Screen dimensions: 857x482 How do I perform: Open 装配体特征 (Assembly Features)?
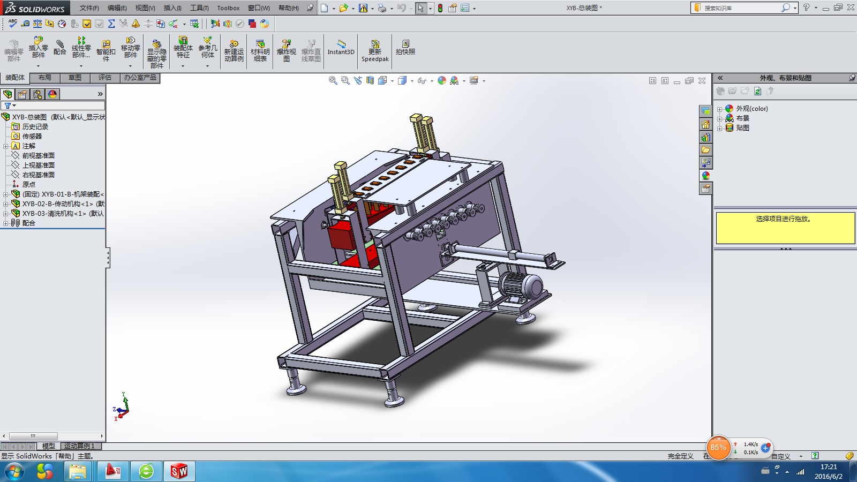click(183, 47)
